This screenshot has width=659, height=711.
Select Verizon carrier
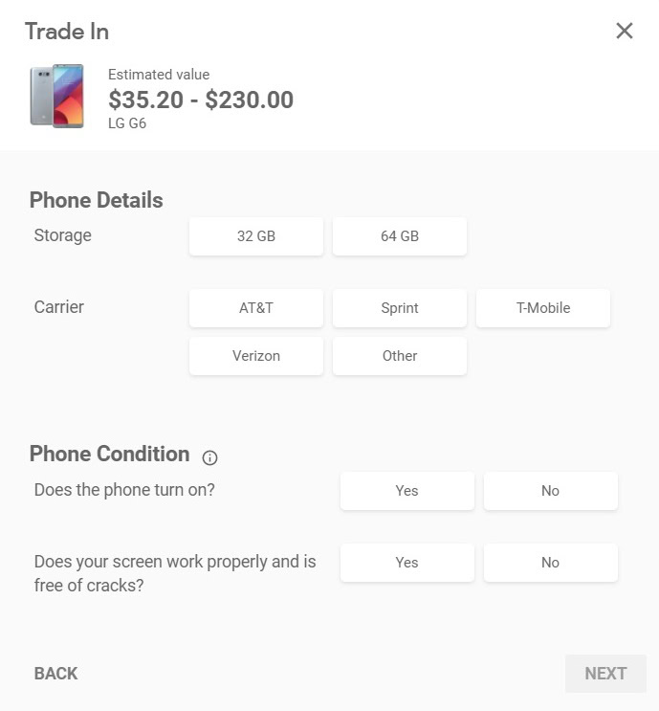(x=256, y=356)
